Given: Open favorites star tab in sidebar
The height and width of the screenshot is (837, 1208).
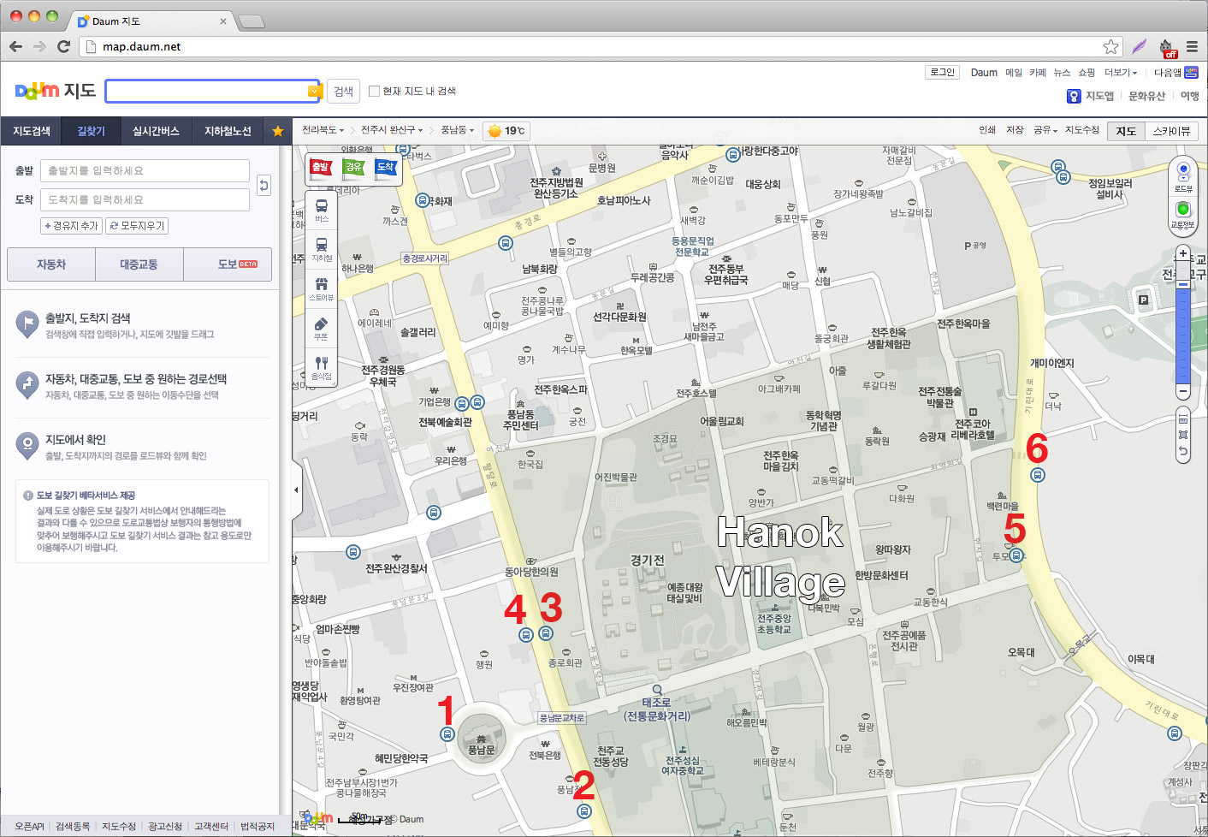Looking at the screenshot, I should pos(278,131).
